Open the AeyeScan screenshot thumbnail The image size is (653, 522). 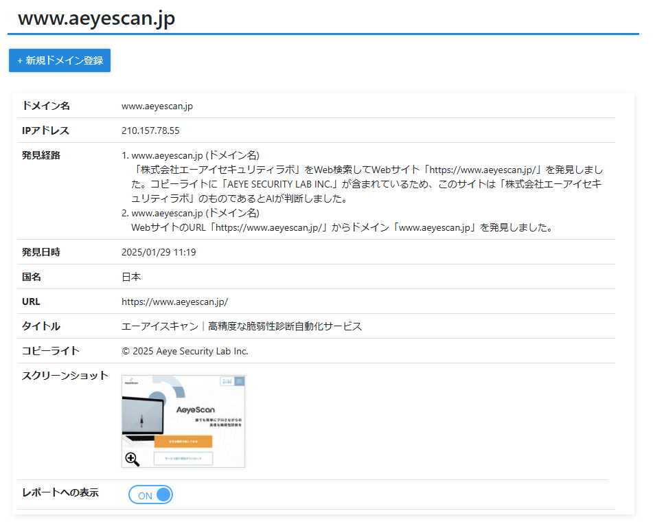[x=183, y=421]
